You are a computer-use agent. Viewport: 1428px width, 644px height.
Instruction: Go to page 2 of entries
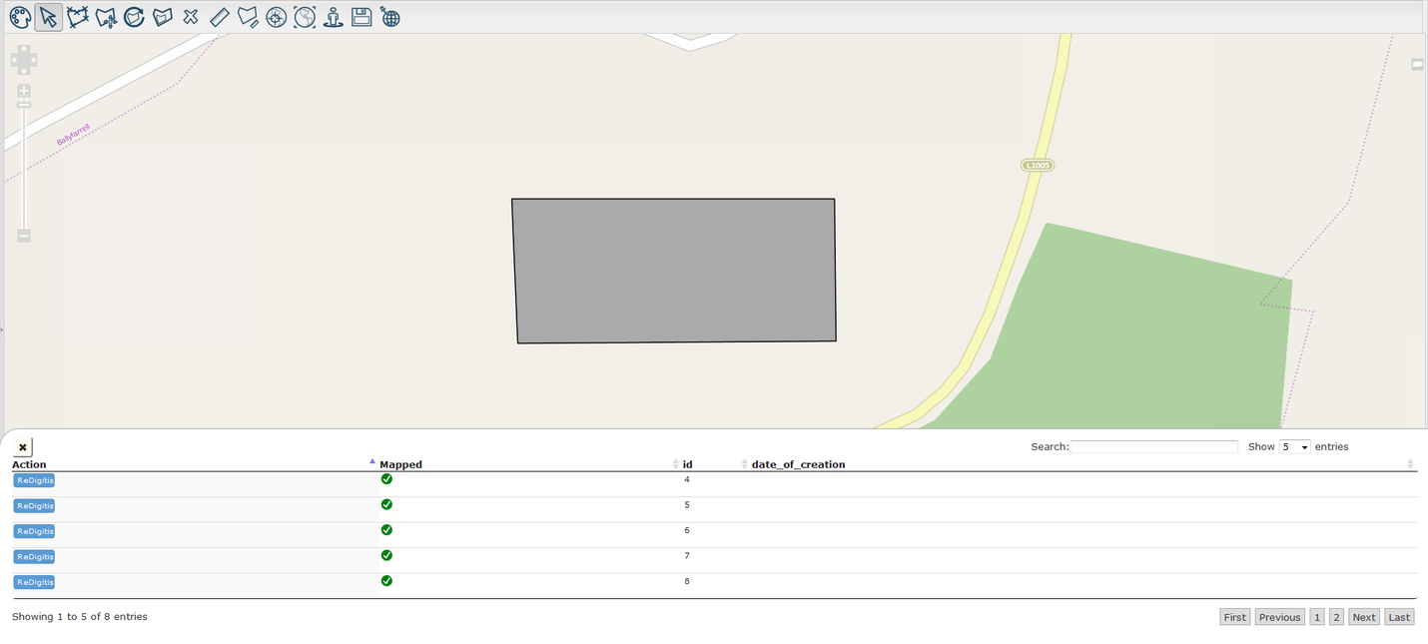(1336, 617)
